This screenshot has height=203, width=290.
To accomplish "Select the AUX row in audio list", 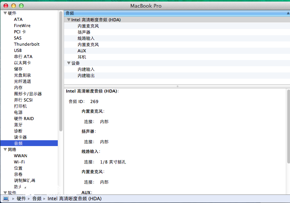I will 177,51.
